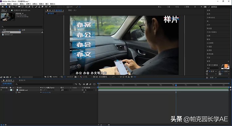The image size is (232, 126).
Task: Open the first menu in the menu bar
Action: 3,4
